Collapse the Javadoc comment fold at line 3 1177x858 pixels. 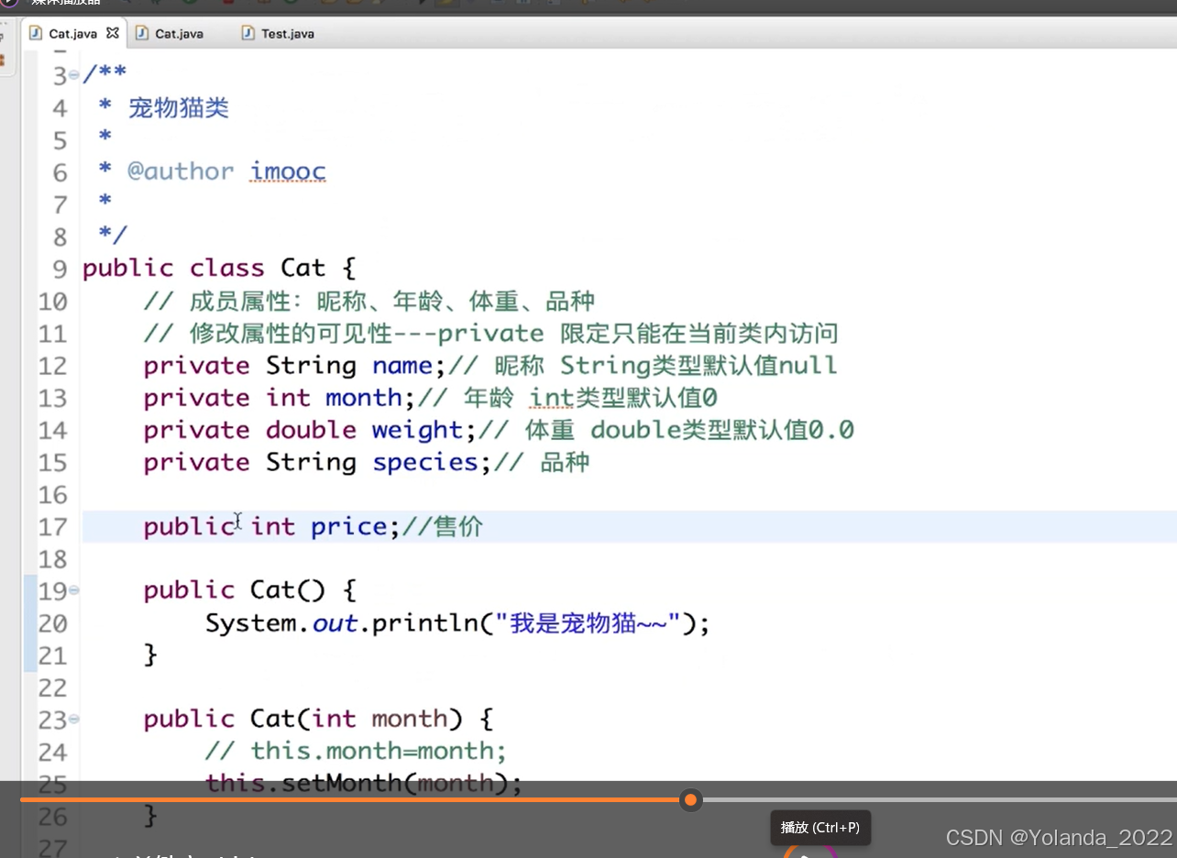pyautogui.click(x=74, y=76)
